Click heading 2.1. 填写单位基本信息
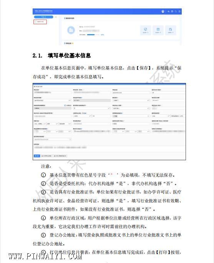Viewport: 214px width, 263px height. click(62, 56)
